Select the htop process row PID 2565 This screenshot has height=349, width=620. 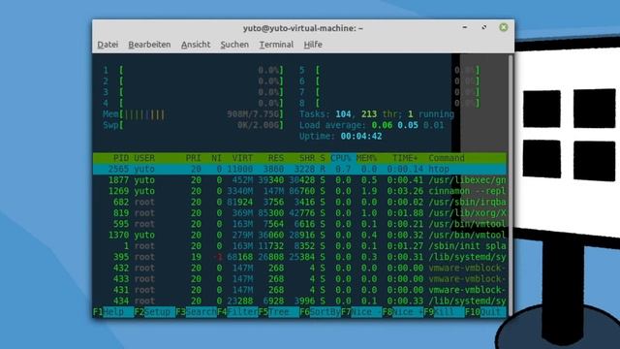pyautogui.click(x=299, y=170)
